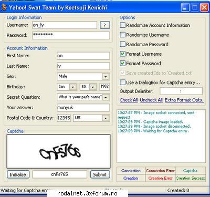This screenshot has height=197, width=210.
Task: Click the Check All link
Action: pyautogui.click(x=129, y=100)
